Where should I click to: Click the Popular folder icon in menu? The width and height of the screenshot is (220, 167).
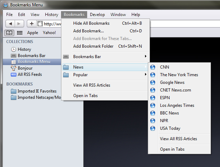[66, 75]
